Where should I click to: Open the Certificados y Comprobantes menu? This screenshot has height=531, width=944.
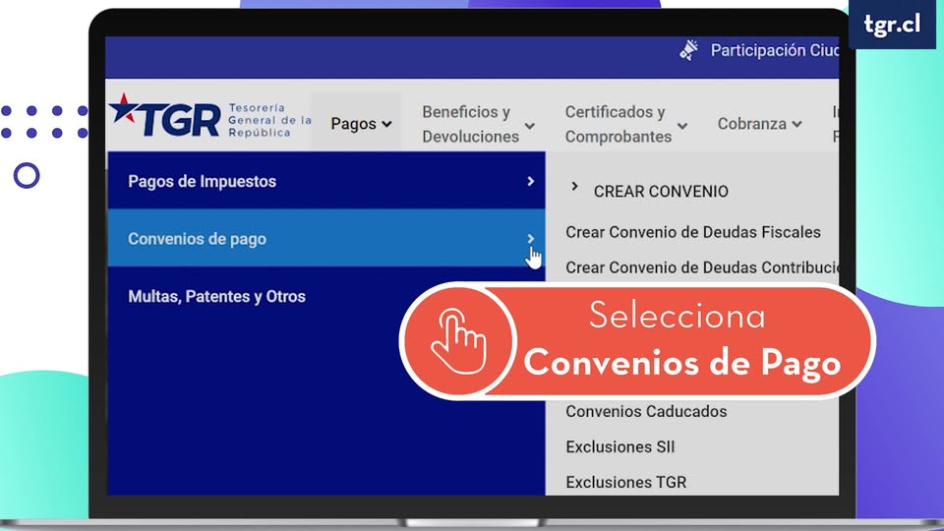tap(618, 124)
